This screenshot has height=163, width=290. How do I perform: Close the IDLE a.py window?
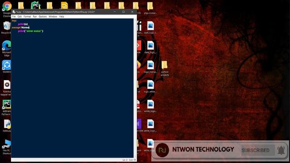[x=132, y=12]
